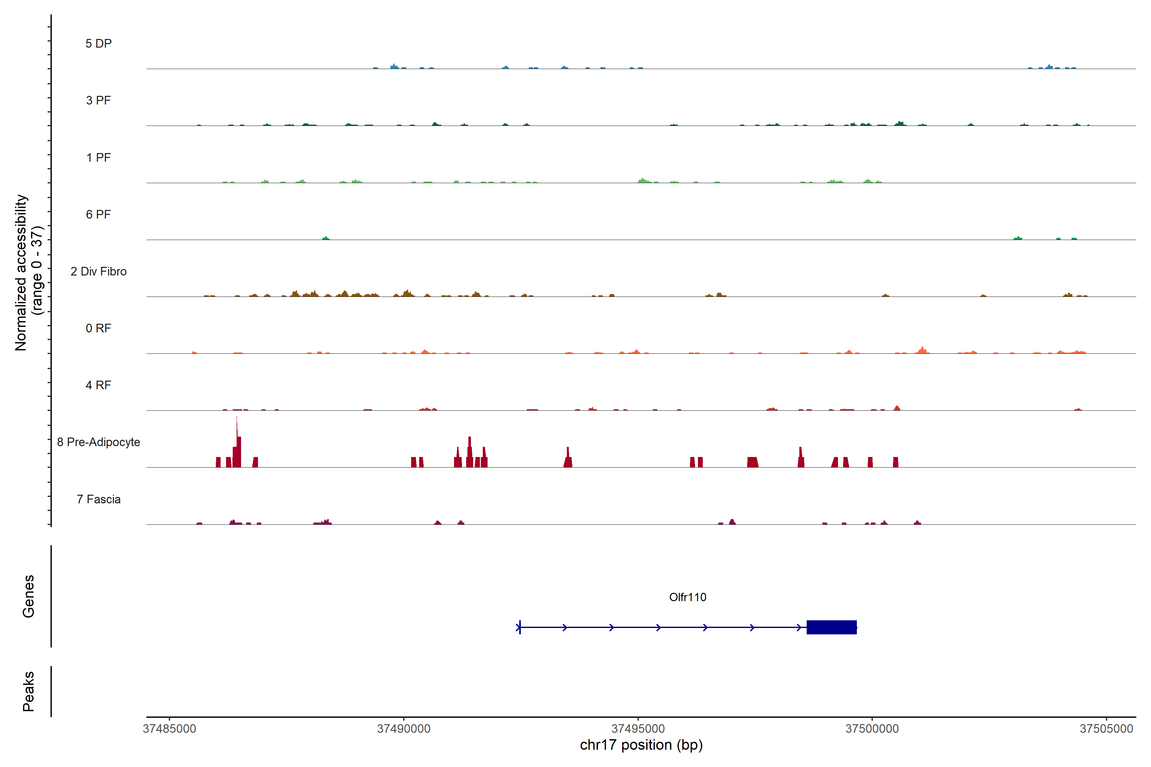Click the 3 PF track label
The width and height of the screenshot is (1151, 767).
pyautogui.click(x=98, y=101)
